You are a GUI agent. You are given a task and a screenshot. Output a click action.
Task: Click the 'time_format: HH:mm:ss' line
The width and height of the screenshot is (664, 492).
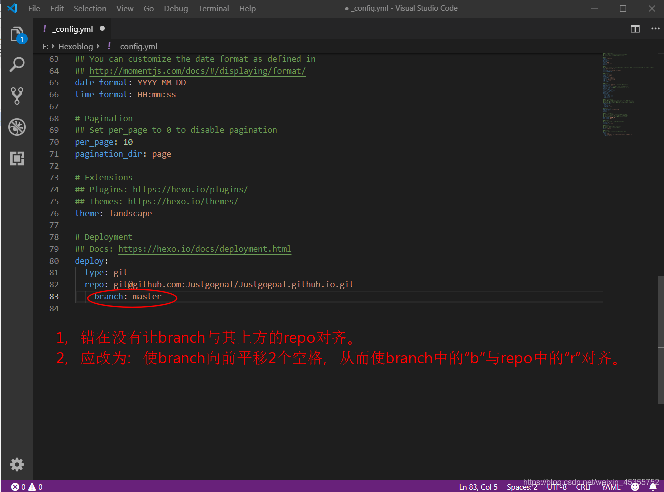(125, 94)
